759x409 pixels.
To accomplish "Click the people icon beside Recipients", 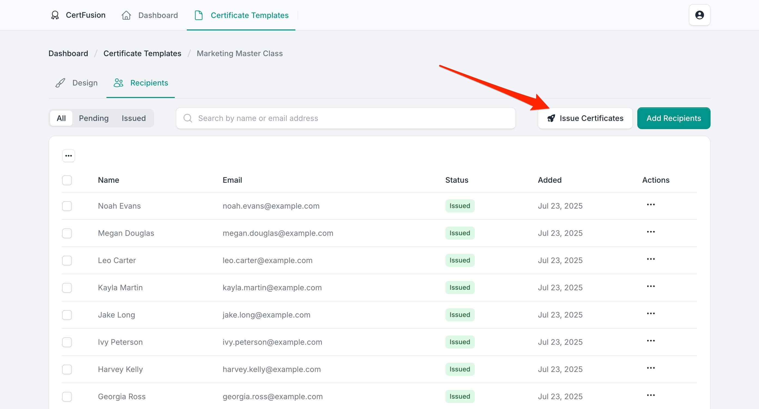I will (x=119, y=83).
